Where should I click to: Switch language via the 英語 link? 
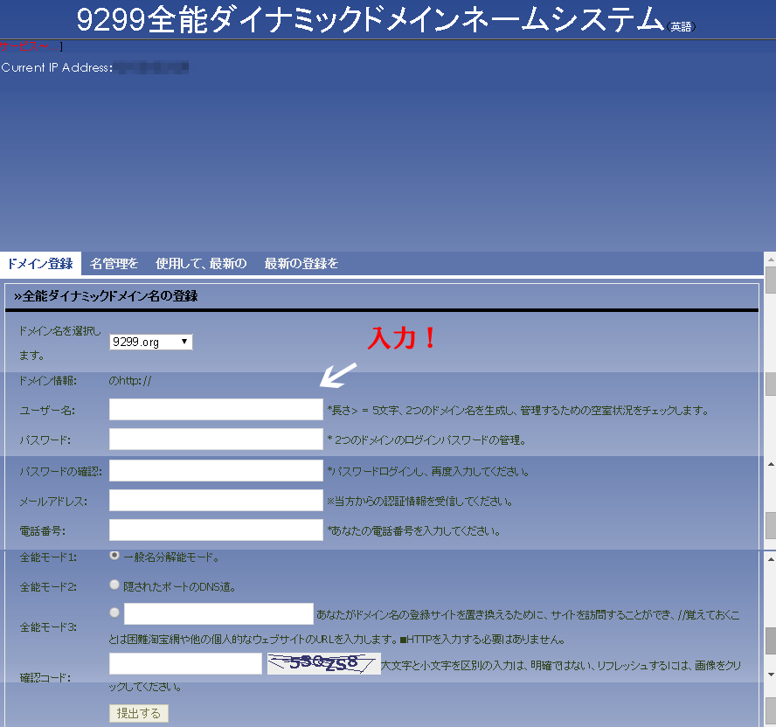(681, 27)
